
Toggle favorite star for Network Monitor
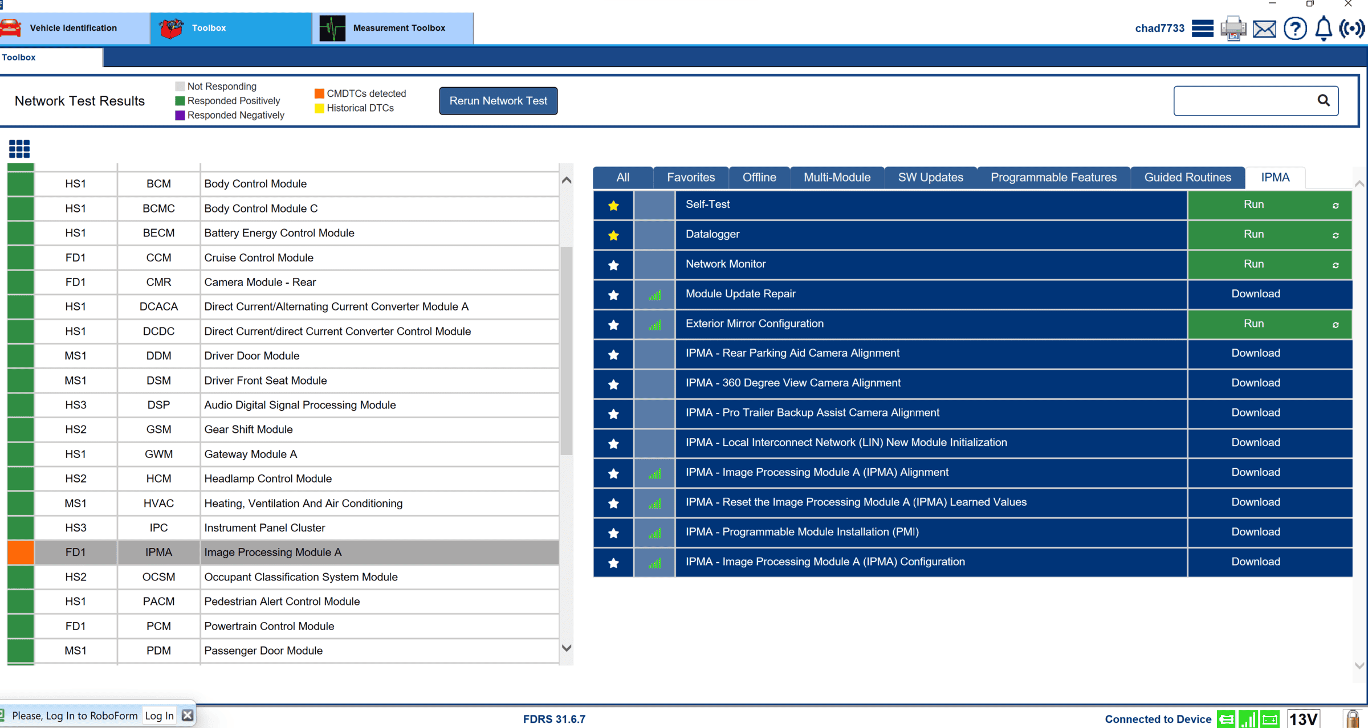pos(613,265)
